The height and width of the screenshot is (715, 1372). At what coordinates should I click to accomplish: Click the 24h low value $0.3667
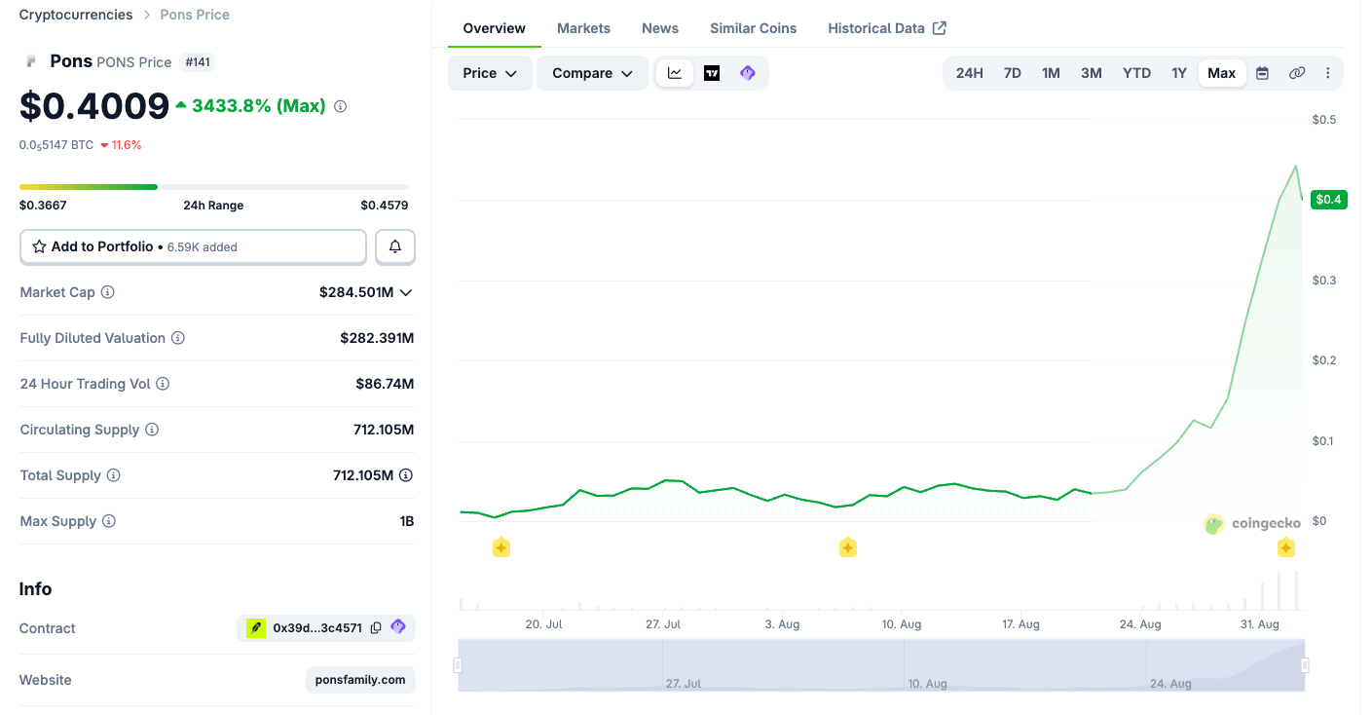43,206
